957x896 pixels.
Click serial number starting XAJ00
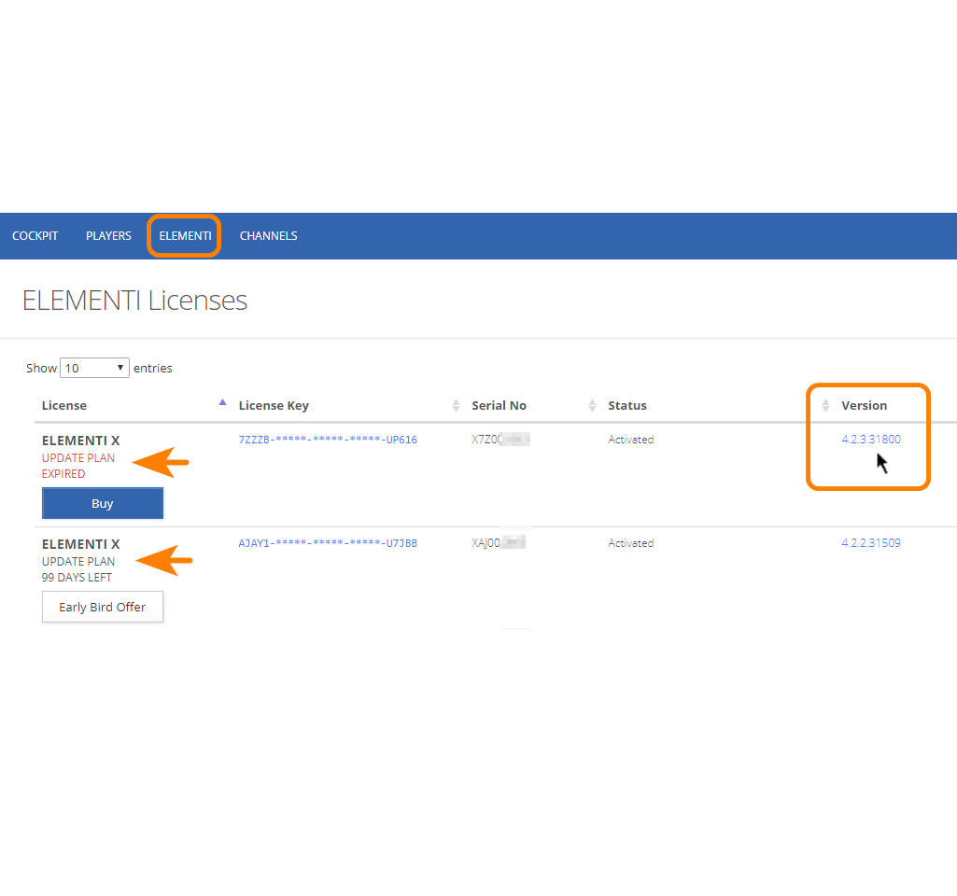[499, 542]
